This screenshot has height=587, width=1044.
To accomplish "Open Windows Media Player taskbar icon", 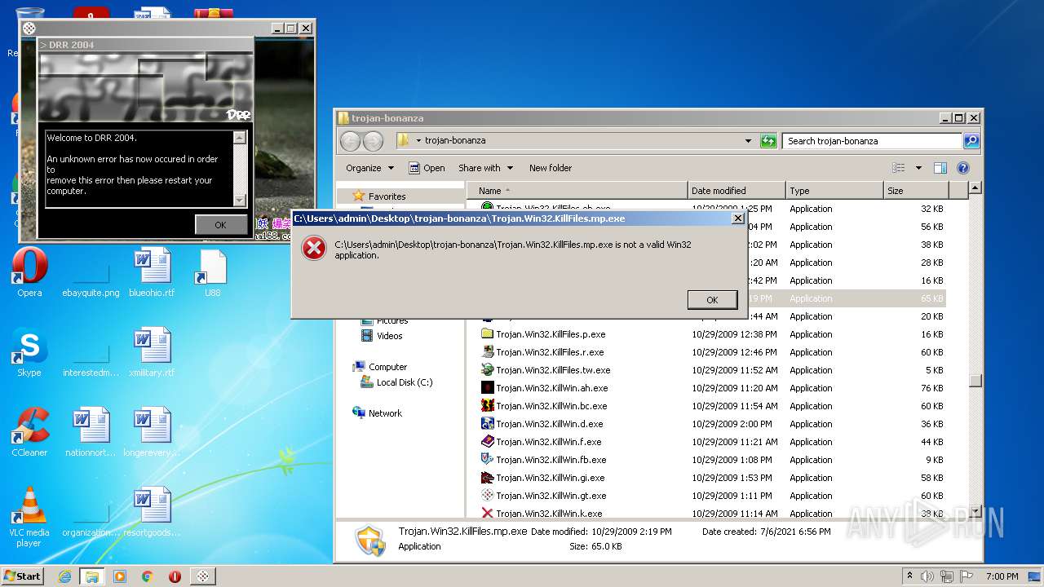I will click(x=120, y=576).
